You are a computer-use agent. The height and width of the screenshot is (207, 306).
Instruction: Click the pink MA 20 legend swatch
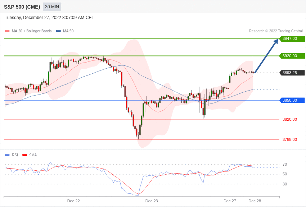point(7,31)
